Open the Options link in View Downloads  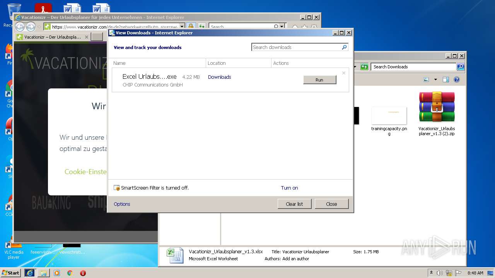click(x=122, y=204)
